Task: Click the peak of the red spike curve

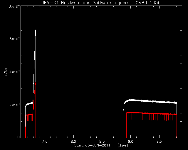Action: 36,82
